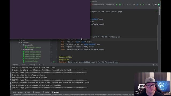171x96 pixels.
Task: Click the green inspection checkmark in editor corner
Action: 157,11
